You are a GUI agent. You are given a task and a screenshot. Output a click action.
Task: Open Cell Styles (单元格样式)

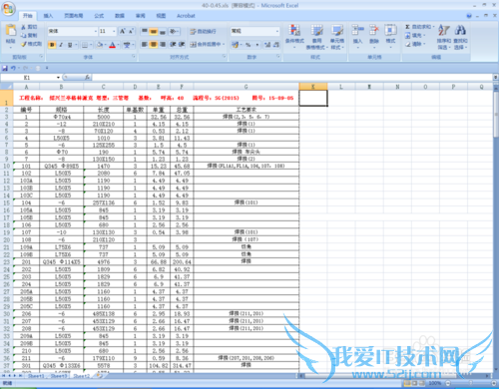coord(337,37)
